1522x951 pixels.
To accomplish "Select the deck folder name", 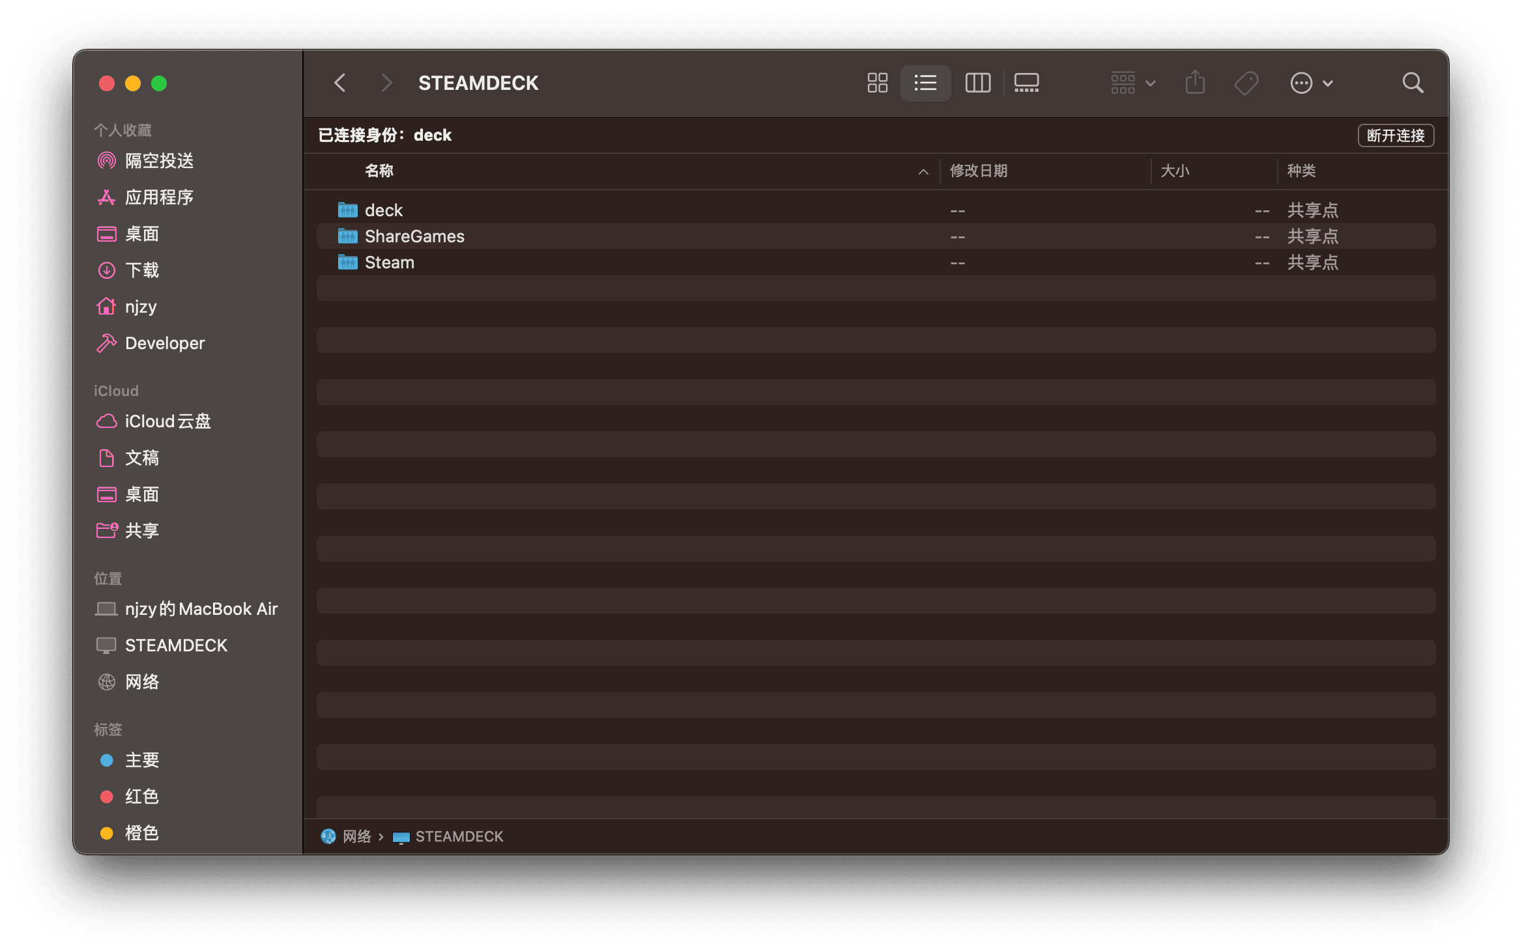I will point(383,210).
